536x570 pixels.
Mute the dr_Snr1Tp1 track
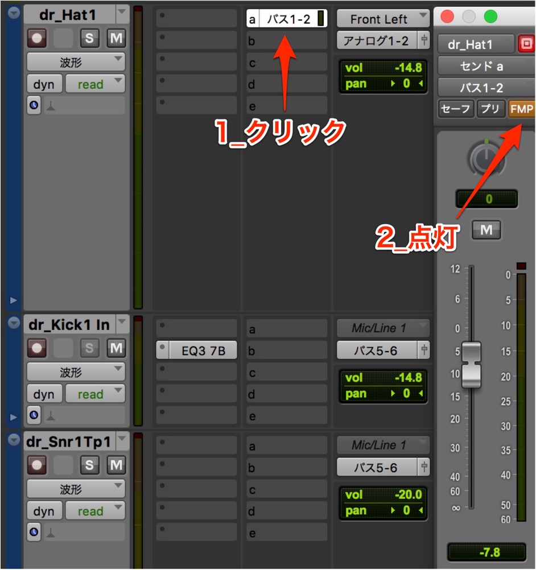tap(116, 465)
